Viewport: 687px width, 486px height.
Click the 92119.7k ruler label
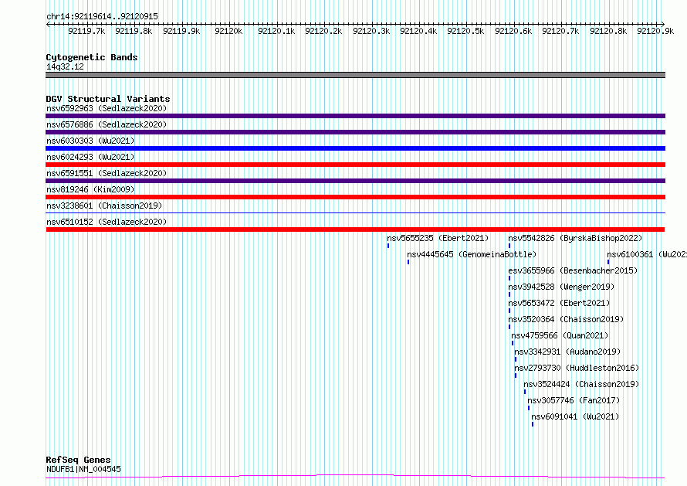[86, 31]
